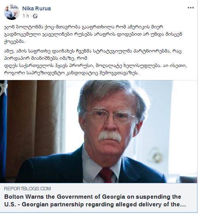Screen dimensions: 198x214
Task: Click Bolton's glasses in the article image
Action: coord(111,116)
